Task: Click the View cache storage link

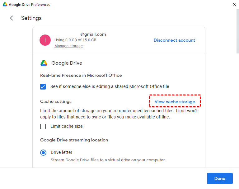Action: [x=175, y=102]
